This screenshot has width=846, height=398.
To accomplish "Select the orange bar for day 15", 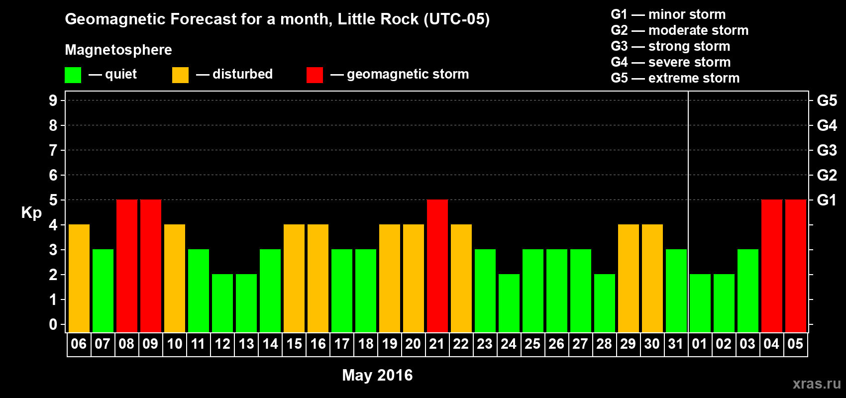I will tap(294, 279).
